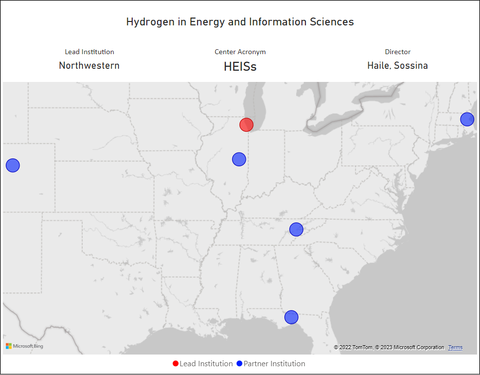Select the blue partner marker in central Illinois
This screenshot has width=480, height=375.
[x=239, y=159]
